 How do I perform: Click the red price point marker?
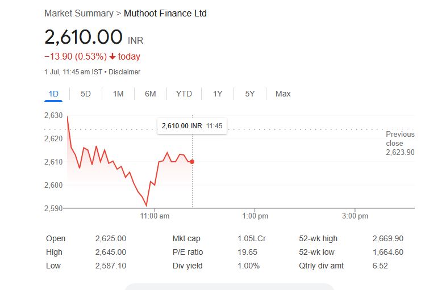click(x=192, y=162)
